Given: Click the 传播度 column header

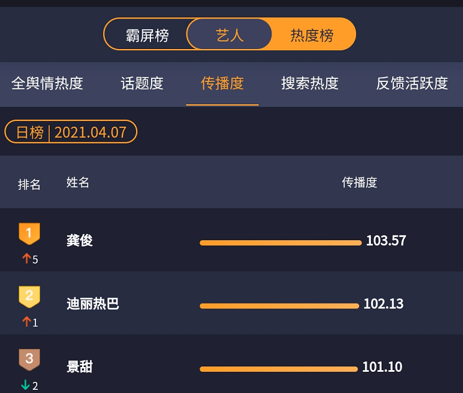Looking at the screenshot, I should [359, 182].
